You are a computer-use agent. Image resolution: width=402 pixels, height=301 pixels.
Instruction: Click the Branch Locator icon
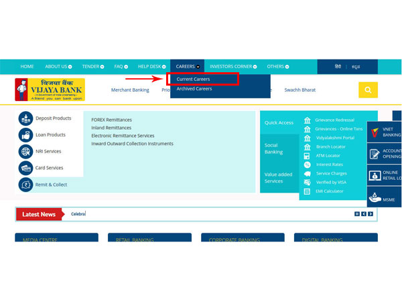307,147
